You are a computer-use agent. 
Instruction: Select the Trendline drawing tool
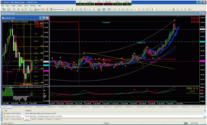point(169,9)
